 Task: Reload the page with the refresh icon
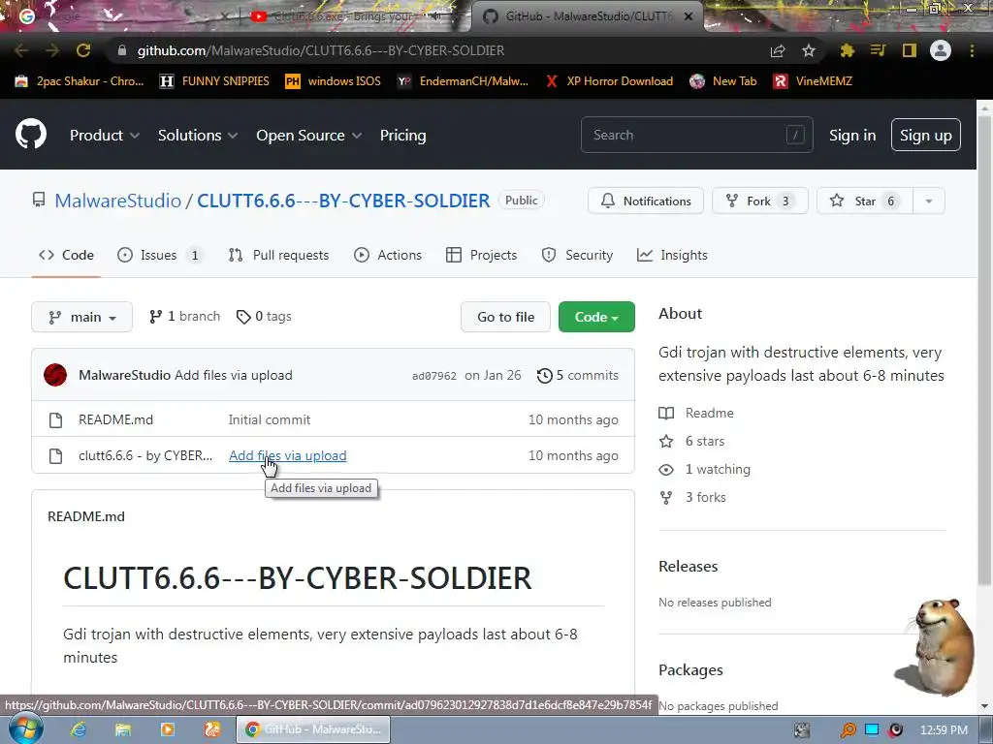(83, 50)
